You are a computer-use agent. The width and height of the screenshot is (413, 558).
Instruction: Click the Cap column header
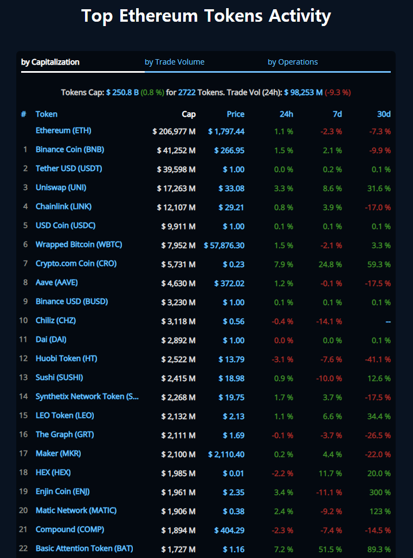tap(189, 114)
